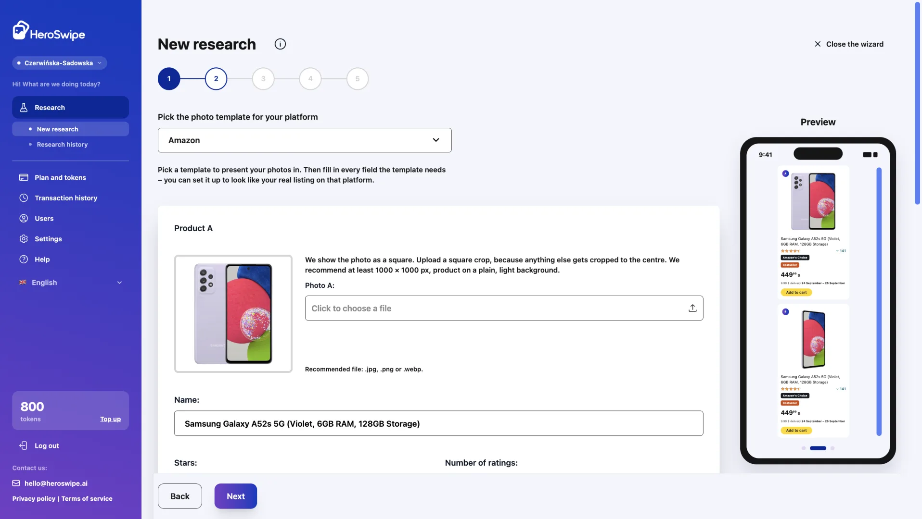
Task: Open the Privacy policy link
Action: (34, 499)
